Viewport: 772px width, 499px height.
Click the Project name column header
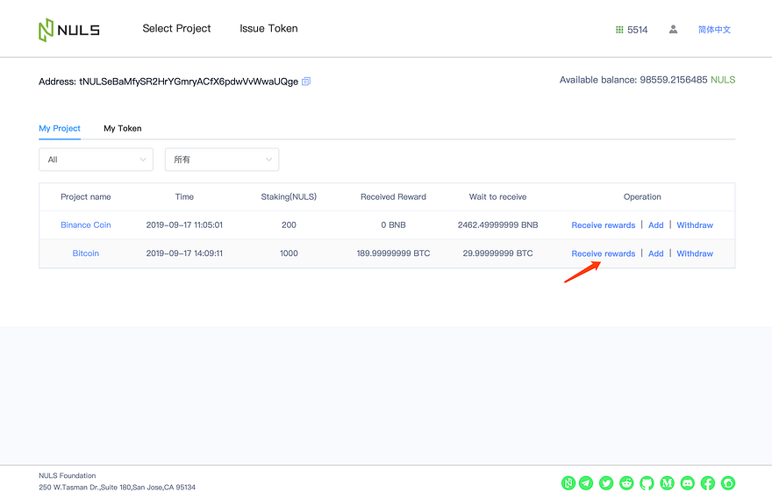[x=86, y=196]
